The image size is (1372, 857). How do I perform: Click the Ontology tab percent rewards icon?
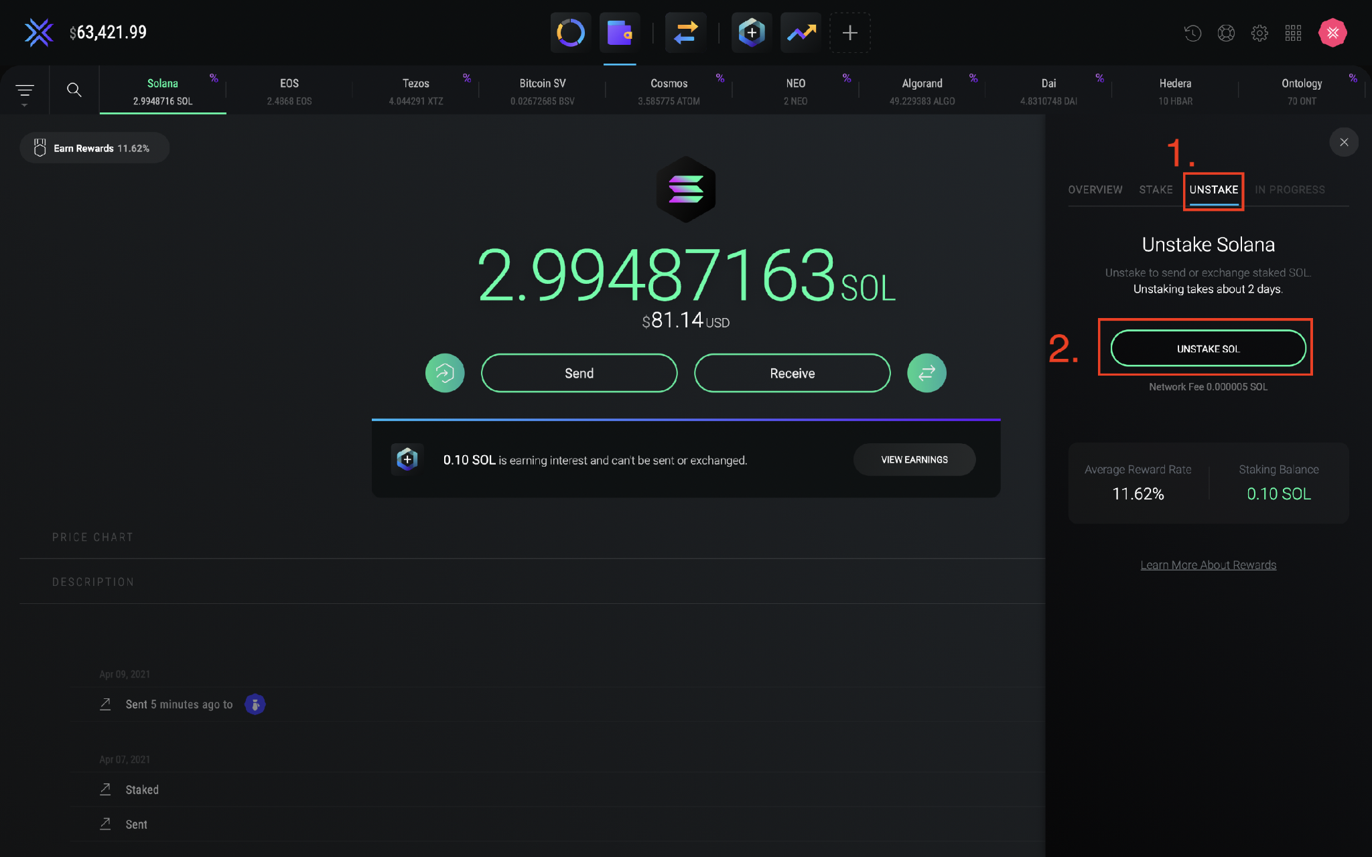pyautogui.click(x=1353, y=78)
